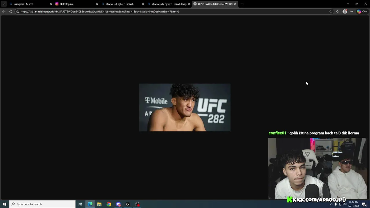Open Logitech G HUB taskbar icon
Screen dimensions: 370x208
coord(128,204)
